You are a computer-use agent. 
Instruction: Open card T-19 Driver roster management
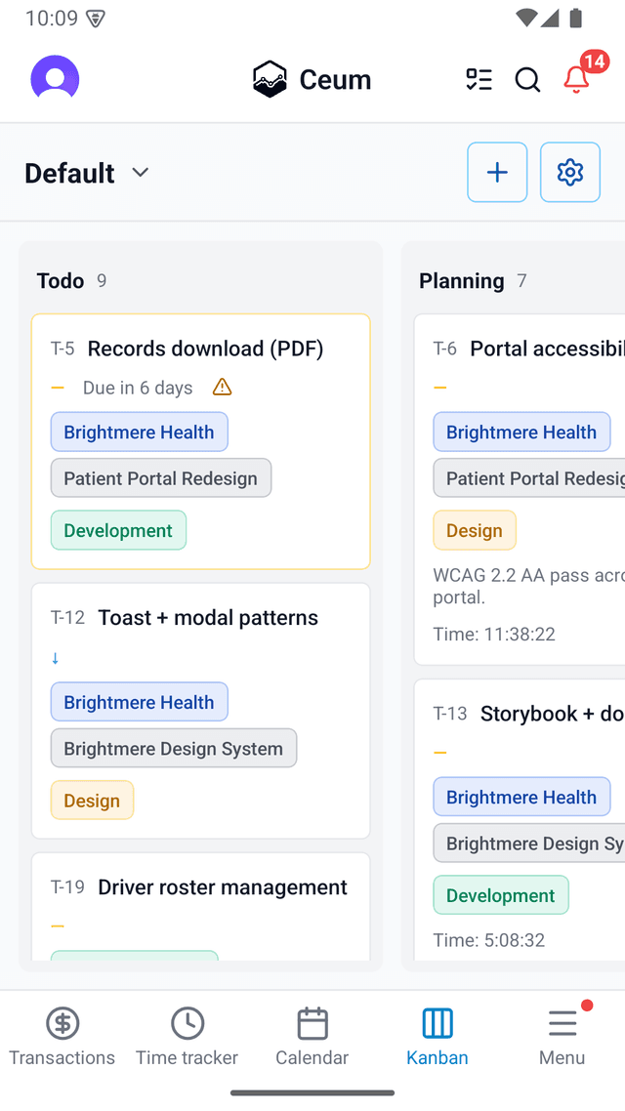(x=200, y=907)
